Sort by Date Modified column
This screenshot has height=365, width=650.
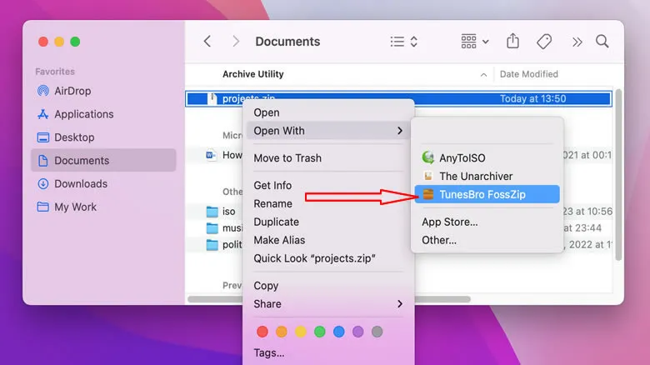click(528, 74)
